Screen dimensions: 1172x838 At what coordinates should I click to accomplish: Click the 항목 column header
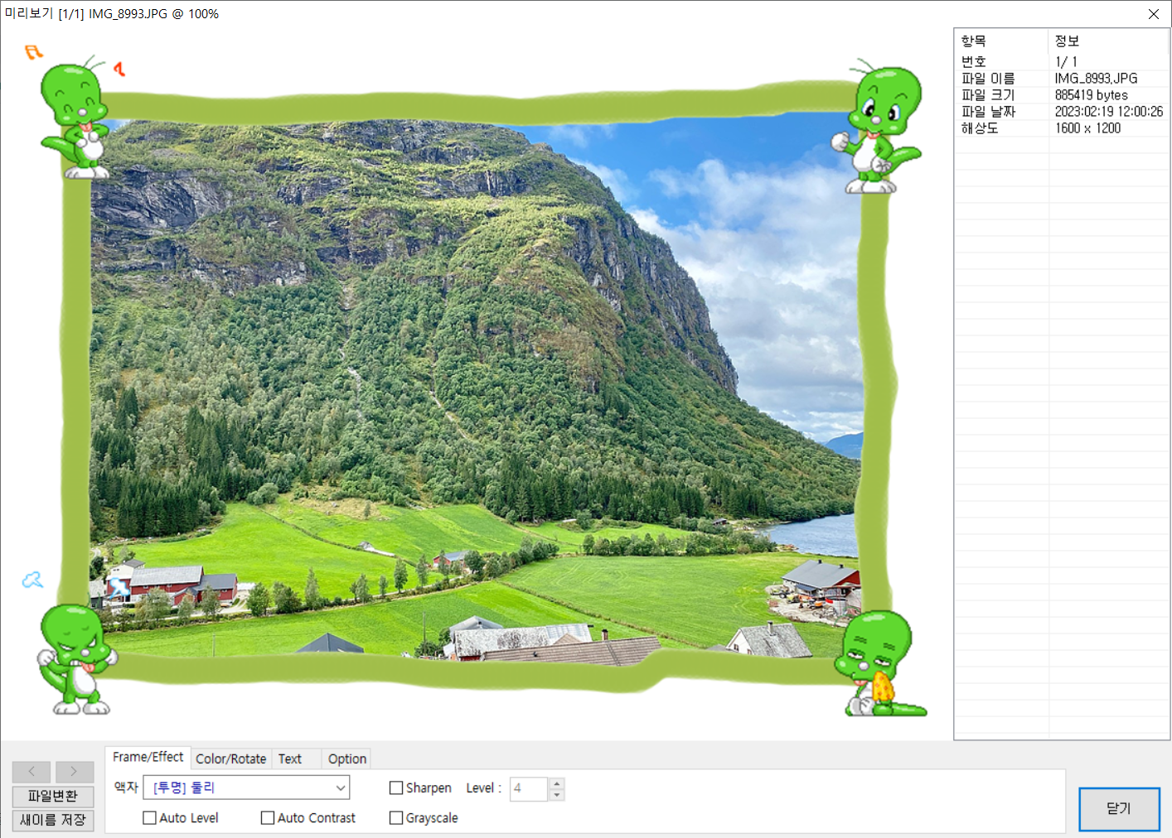pos(1001,41)
